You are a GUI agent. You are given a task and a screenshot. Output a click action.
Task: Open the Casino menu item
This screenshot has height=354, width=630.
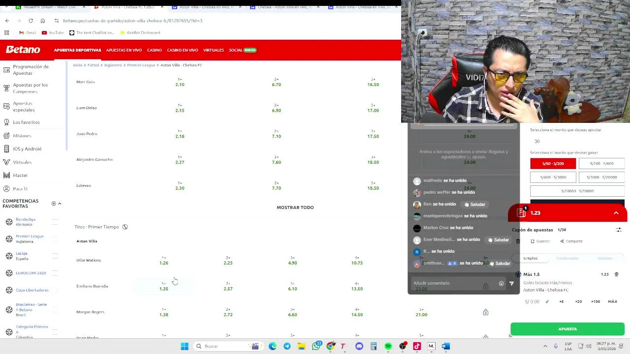pyautogui.click(x=154, y=50)
